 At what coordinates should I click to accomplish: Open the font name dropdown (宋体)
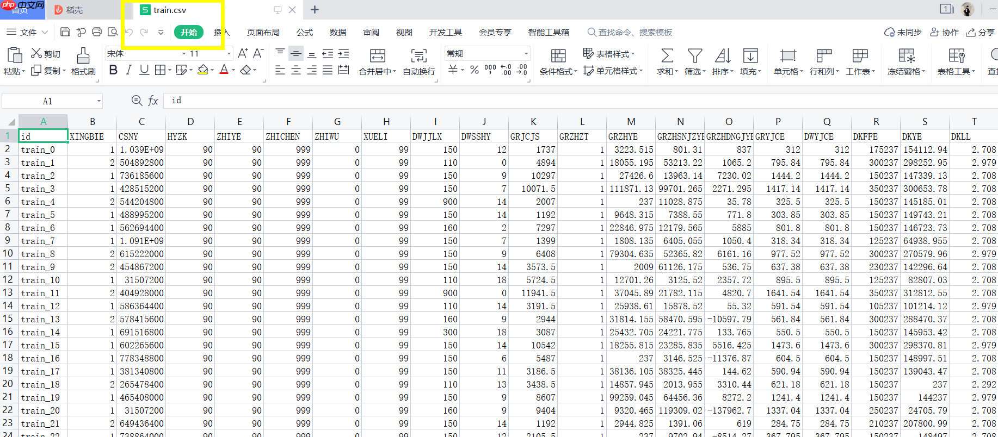click(x=183, y=54)
